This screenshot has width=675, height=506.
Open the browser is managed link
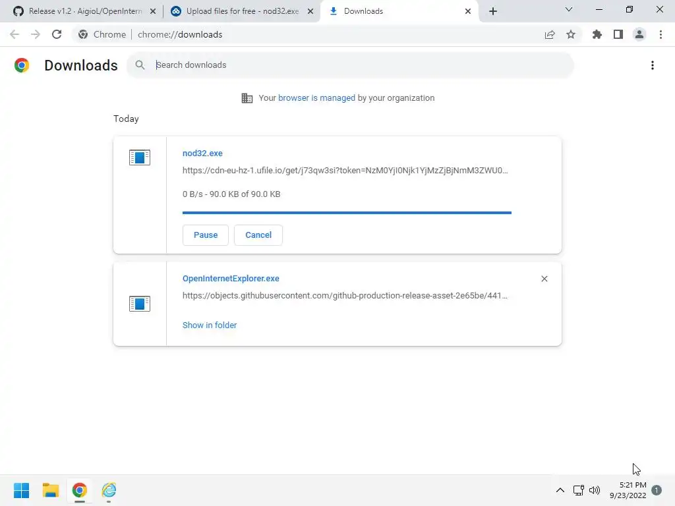[316, 98]
